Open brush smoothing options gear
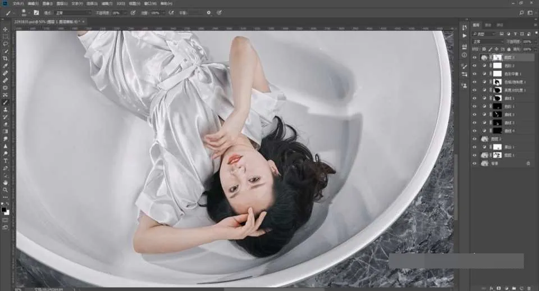The image size is (539, 291). pyautogui.click(x=209, y=13)
